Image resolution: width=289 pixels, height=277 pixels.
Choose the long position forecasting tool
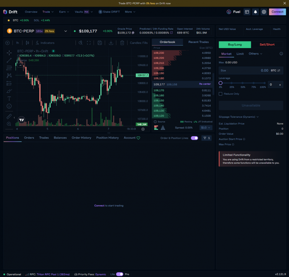click(x=9, y=83)
